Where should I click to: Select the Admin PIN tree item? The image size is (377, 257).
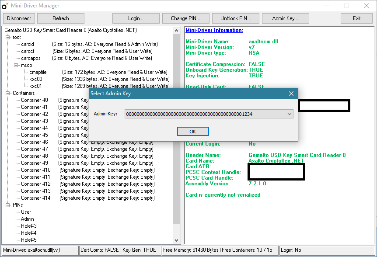pyautogui.click(x=28, y=219)
